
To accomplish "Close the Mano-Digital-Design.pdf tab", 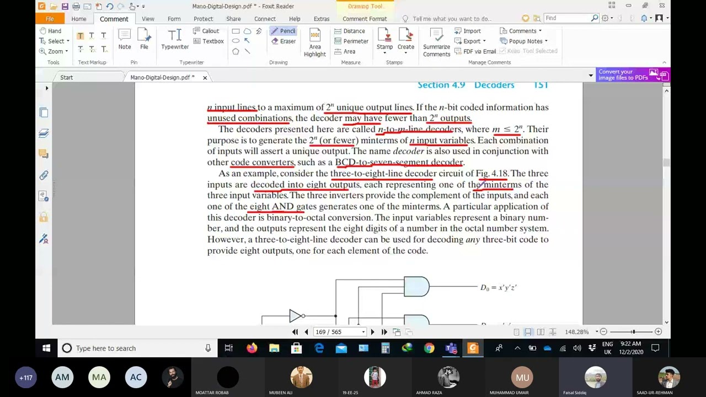I will click(205, 78).
